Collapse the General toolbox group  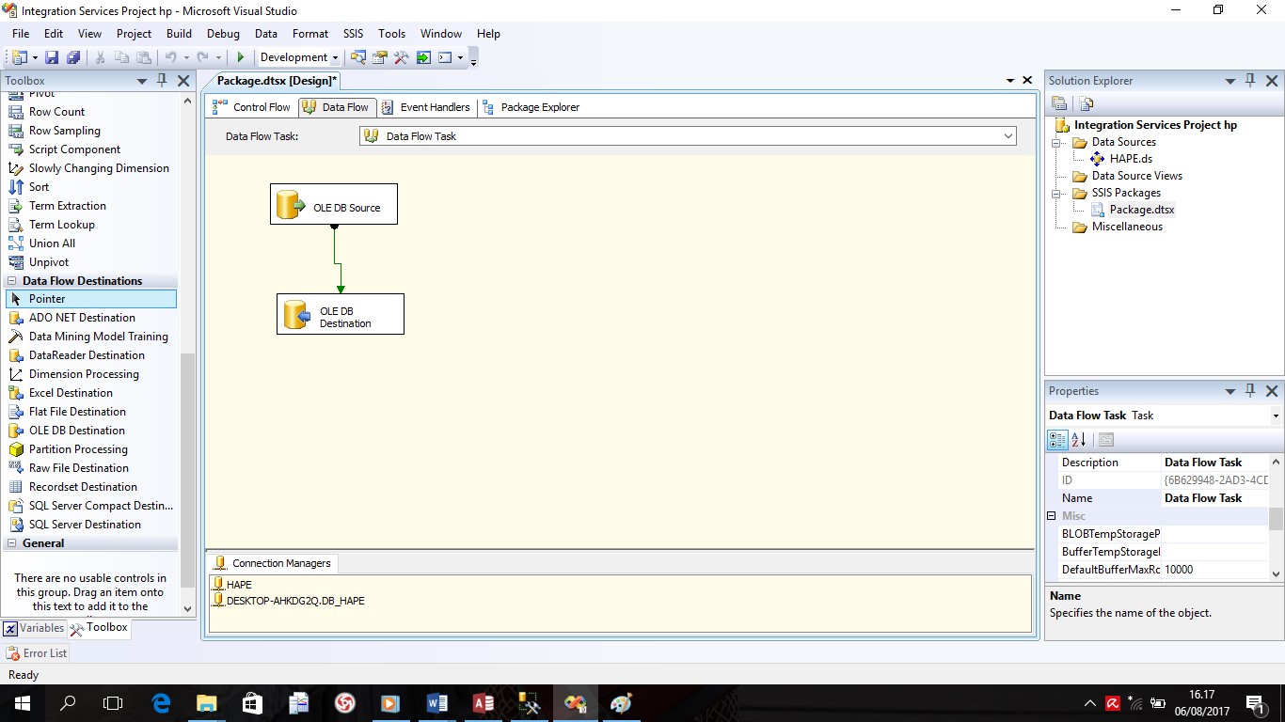click(x=12, y=543)
